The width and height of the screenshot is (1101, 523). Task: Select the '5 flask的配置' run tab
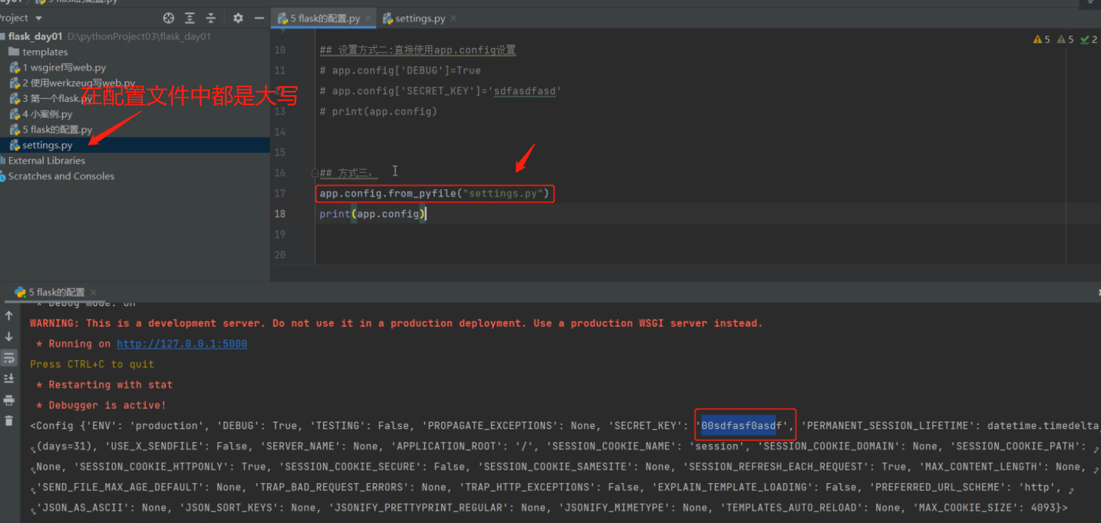(x=57, y=292)
